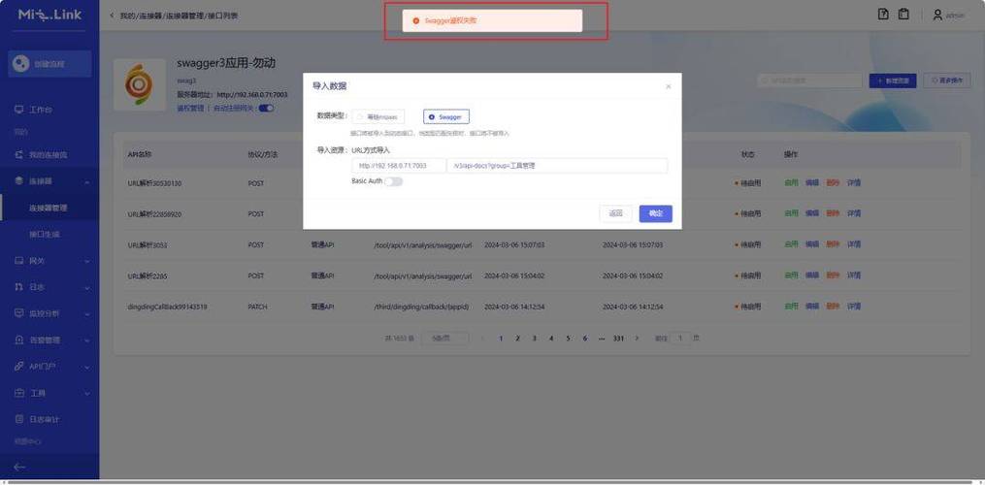Screen dimensions: 985x485
Task: Open 我的连接流 menu item
Action: click(x=49, y=154)
